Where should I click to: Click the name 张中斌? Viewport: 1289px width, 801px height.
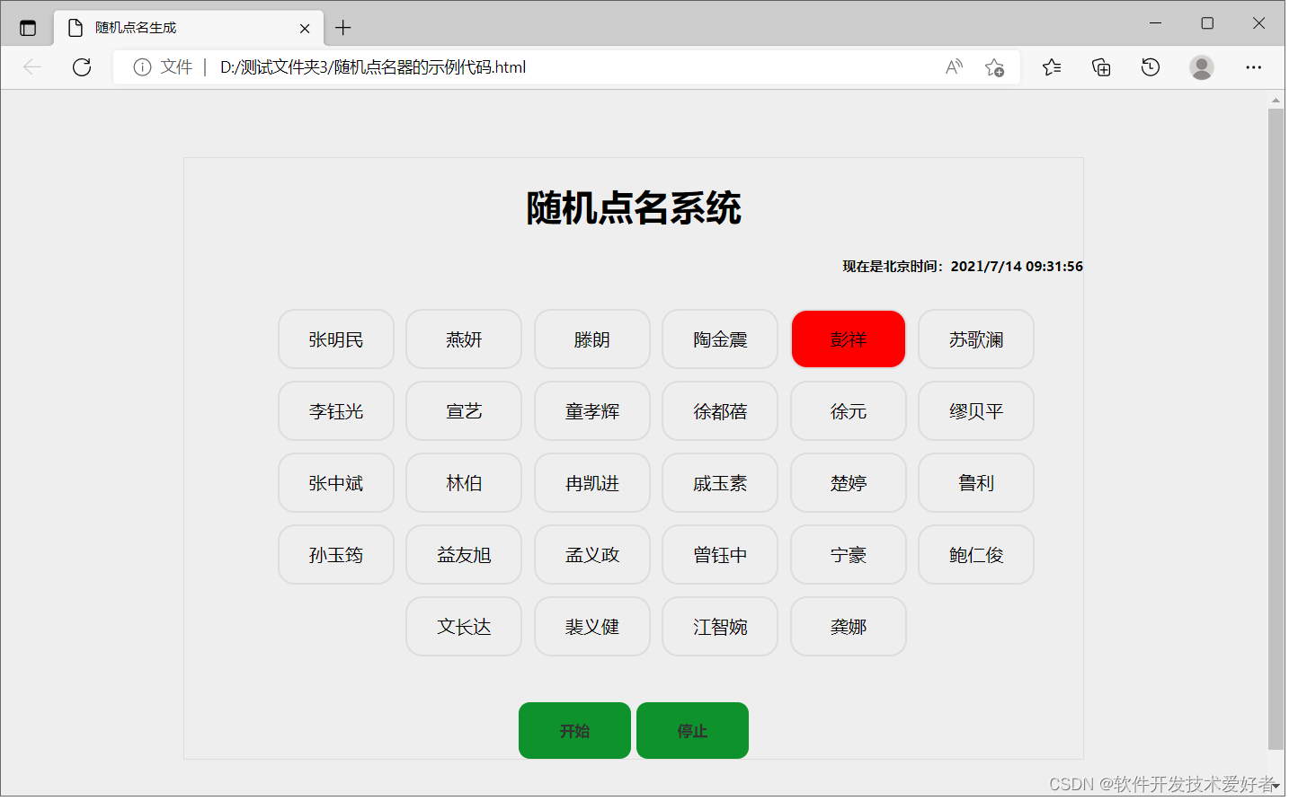coord(336,483)
